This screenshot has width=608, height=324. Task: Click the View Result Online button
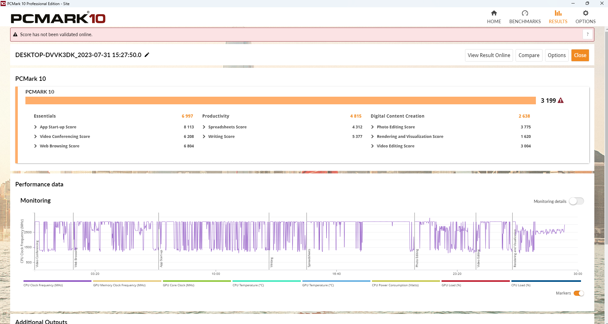pos(489,55)
